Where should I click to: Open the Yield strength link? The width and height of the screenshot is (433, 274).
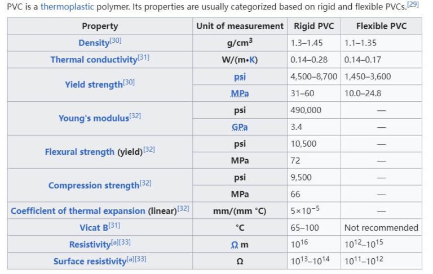tap(93, 84)
